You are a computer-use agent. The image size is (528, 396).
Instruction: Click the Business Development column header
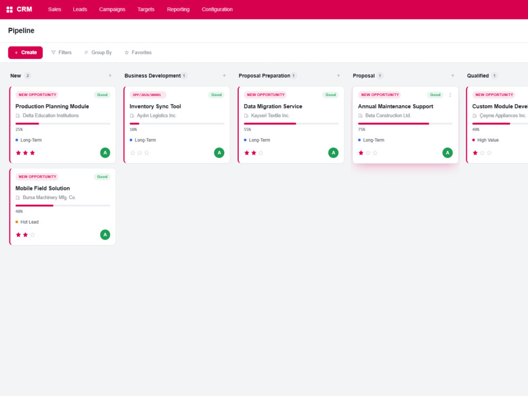pos(153,76)
